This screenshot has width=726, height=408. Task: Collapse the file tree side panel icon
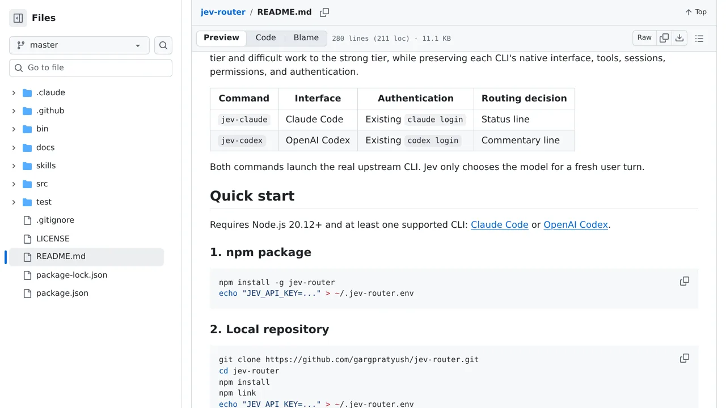(x=18, y=18)
